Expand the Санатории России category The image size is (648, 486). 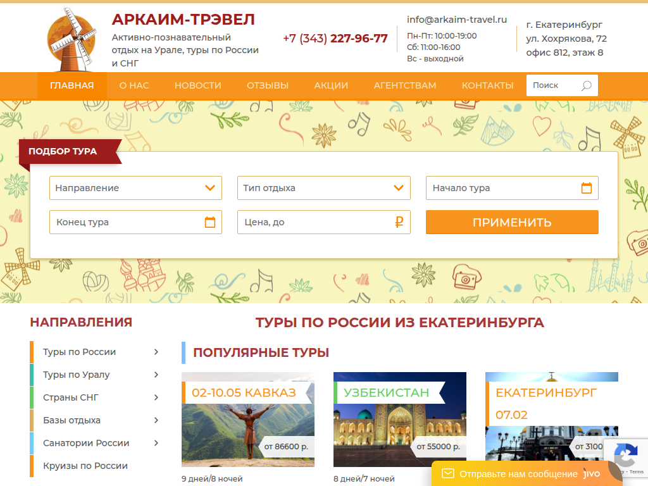[155, 442]
